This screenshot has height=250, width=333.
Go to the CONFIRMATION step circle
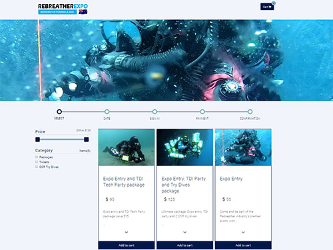coord(250,111)
